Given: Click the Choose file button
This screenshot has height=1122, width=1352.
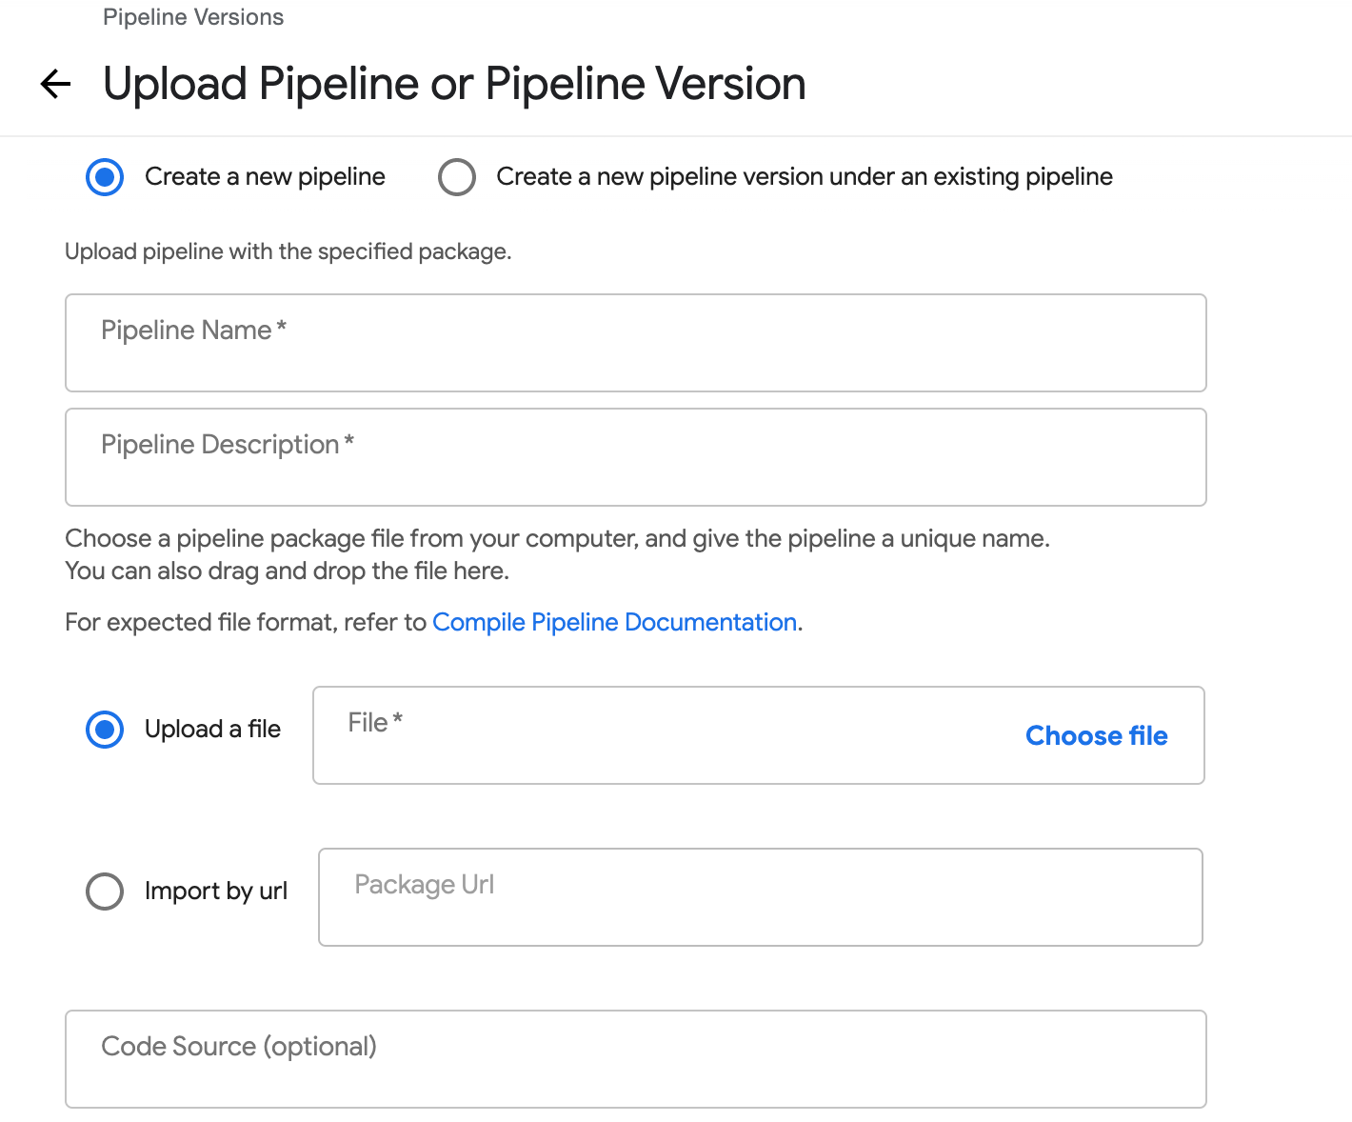Looking at the screenshot, I should tap(1097, 735).
